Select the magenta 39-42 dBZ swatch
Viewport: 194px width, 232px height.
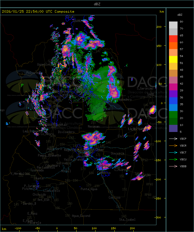[x=173, y=87]
